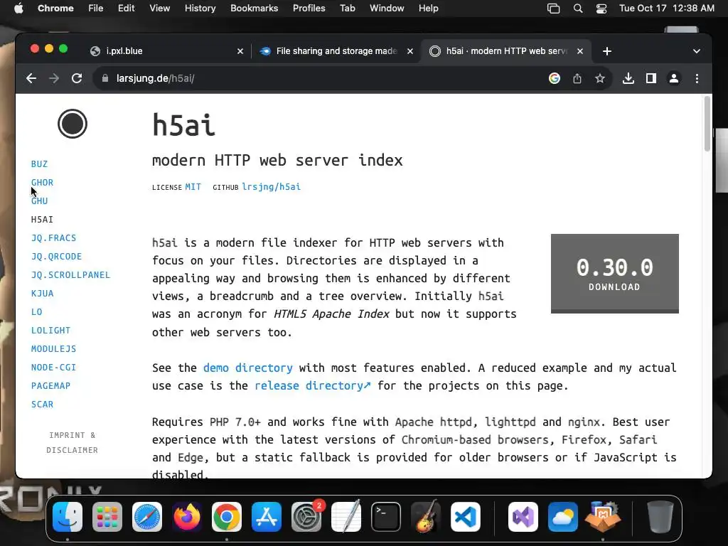Go back with the browser back arrow
The image size is (728, 546).
tap(31, 78)
